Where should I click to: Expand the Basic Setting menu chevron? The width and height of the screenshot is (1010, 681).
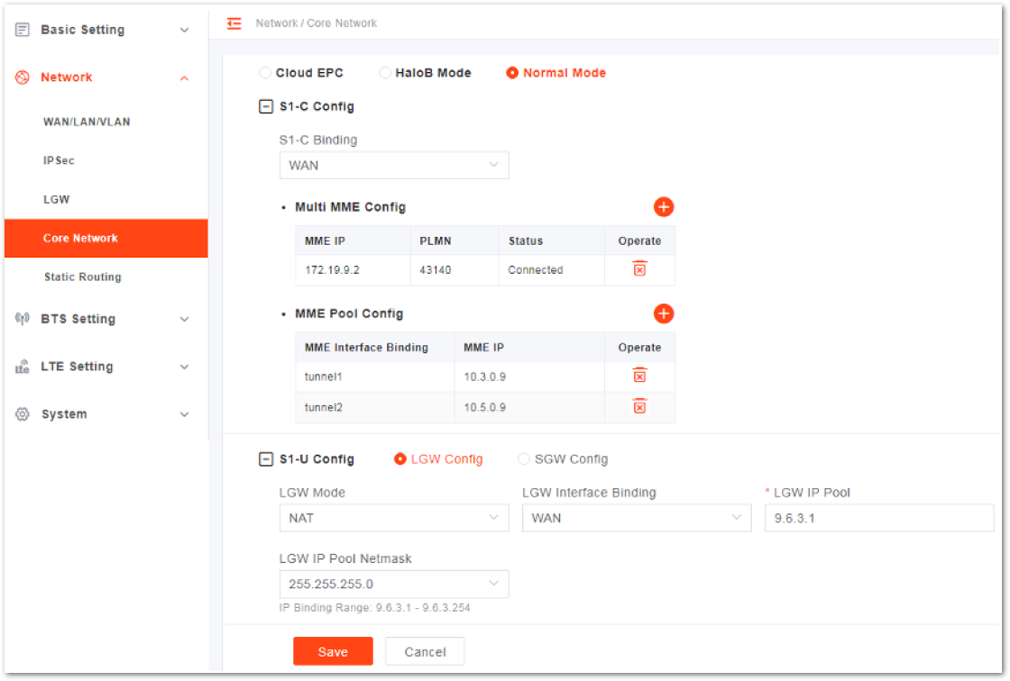click(184, 31)
